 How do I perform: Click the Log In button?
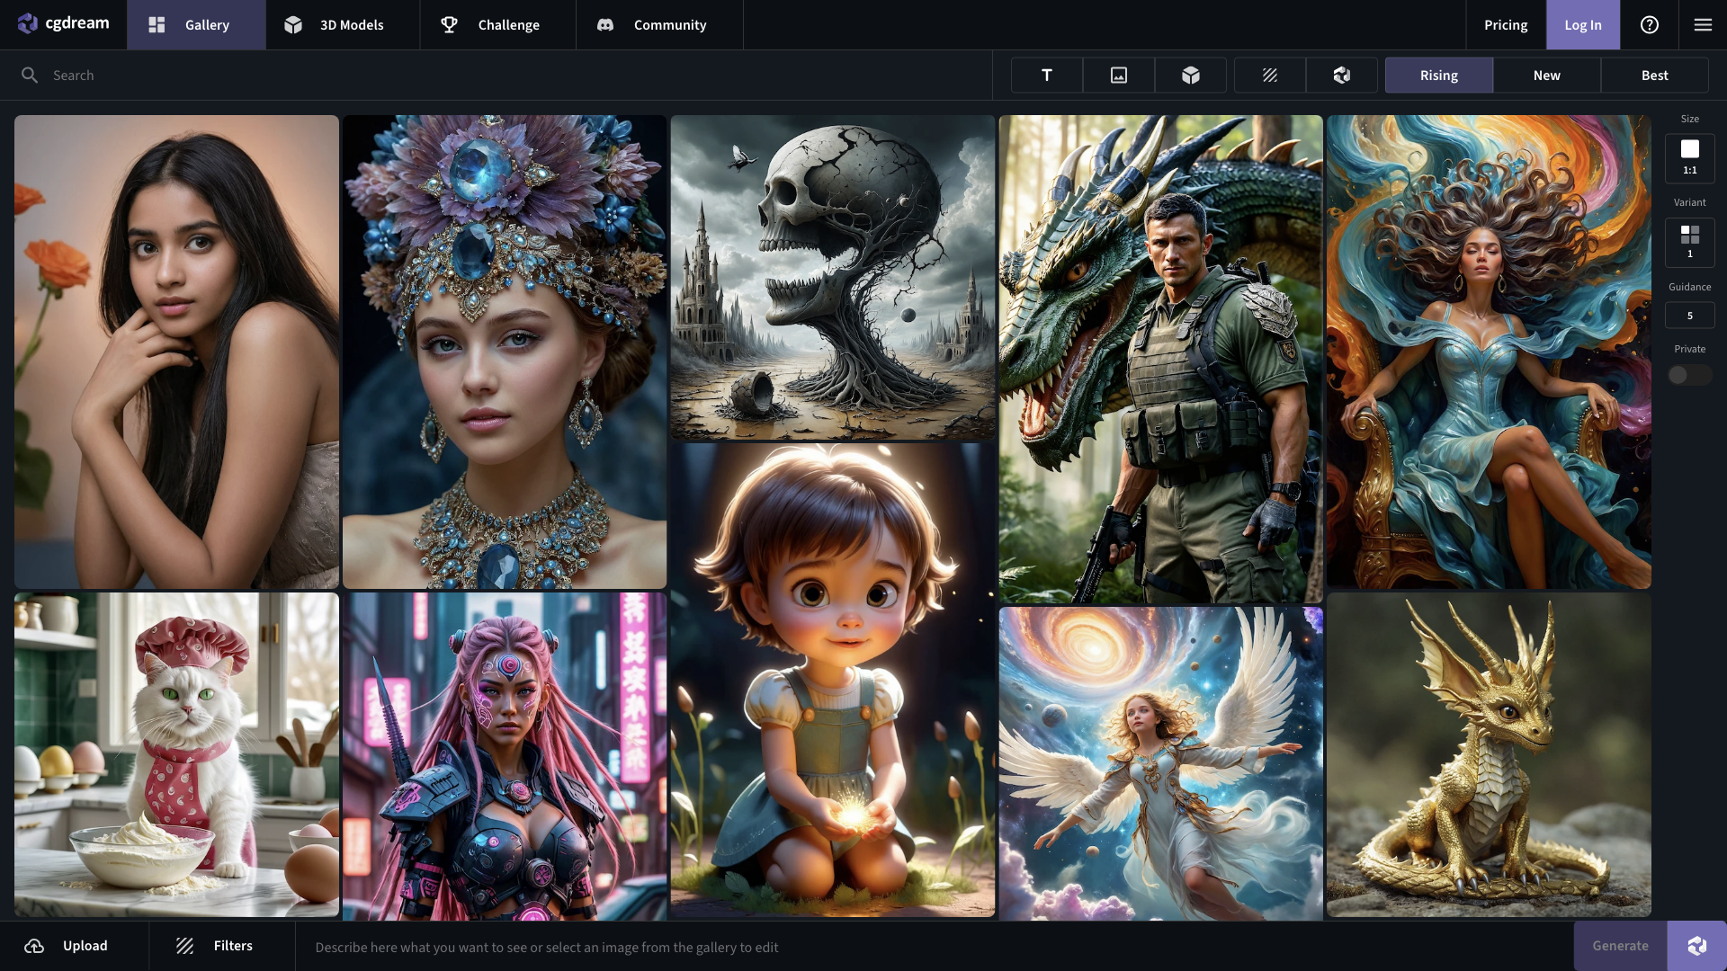point(1583,24)
